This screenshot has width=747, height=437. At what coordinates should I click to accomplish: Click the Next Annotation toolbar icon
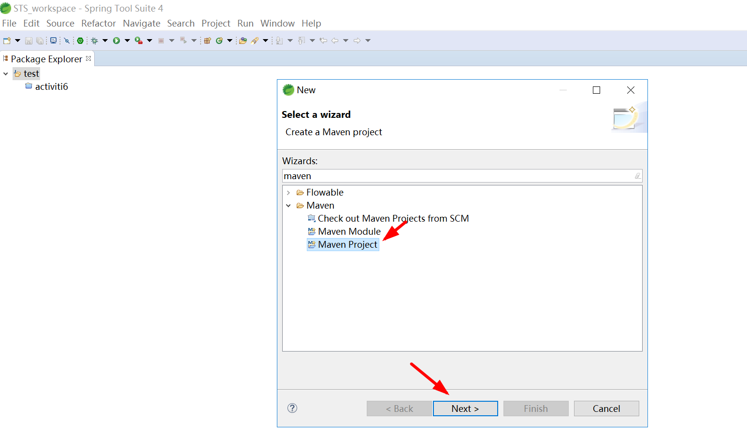(279, 41)
